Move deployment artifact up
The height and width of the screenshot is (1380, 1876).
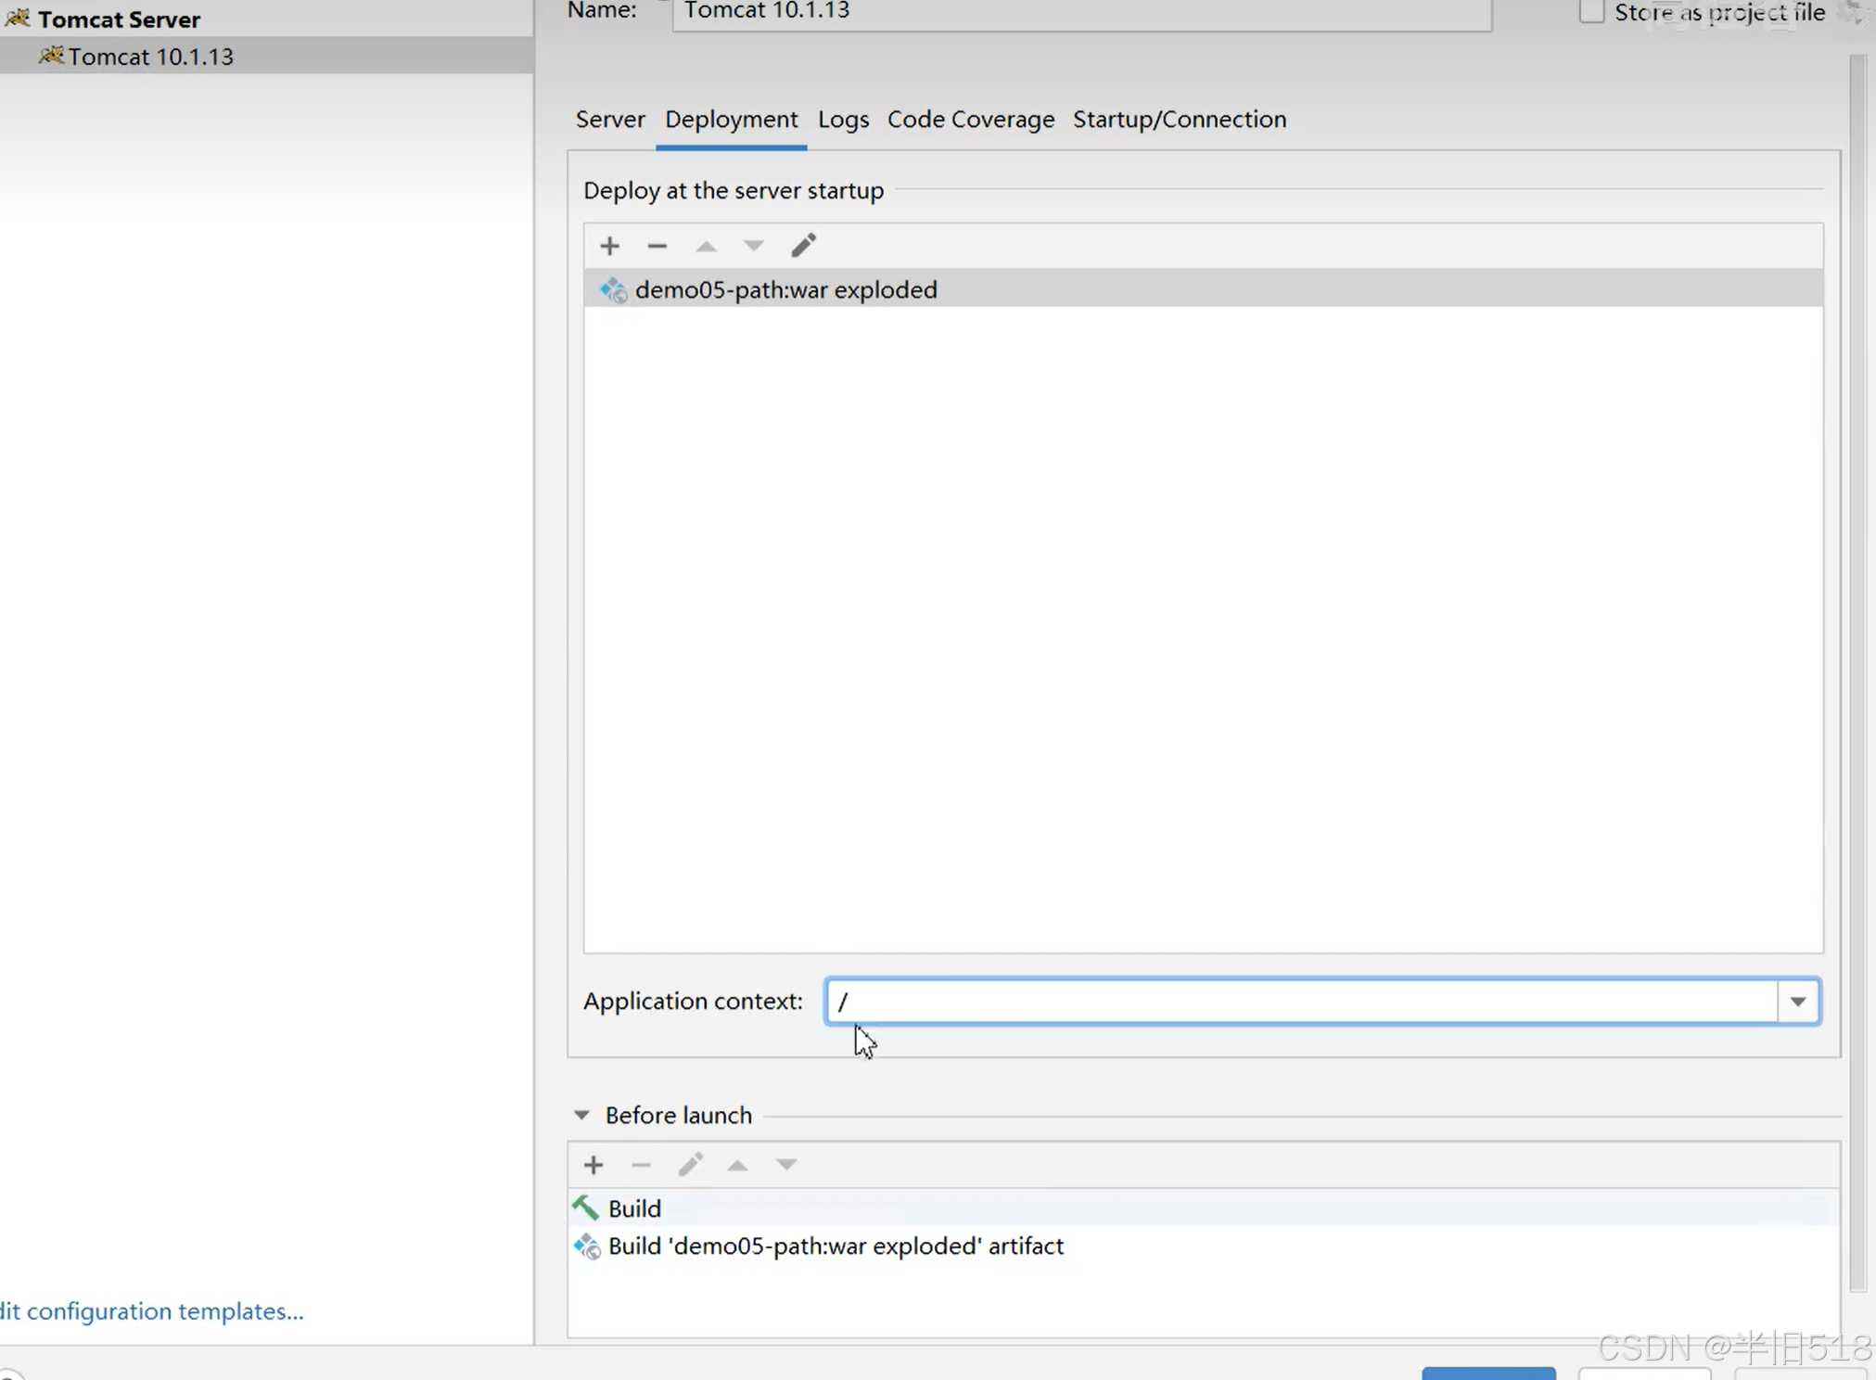[706, 246]
